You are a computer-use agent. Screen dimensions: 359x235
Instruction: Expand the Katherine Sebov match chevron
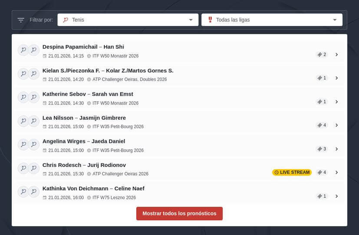[x=336, y=102]
